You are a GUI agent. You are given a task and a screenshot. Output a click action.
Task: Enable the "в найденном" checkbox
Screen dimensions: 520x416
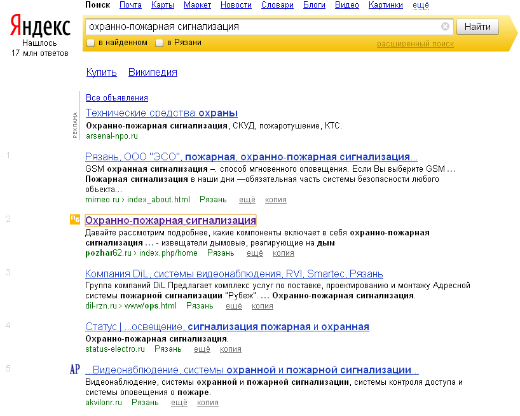pos(90,42)
